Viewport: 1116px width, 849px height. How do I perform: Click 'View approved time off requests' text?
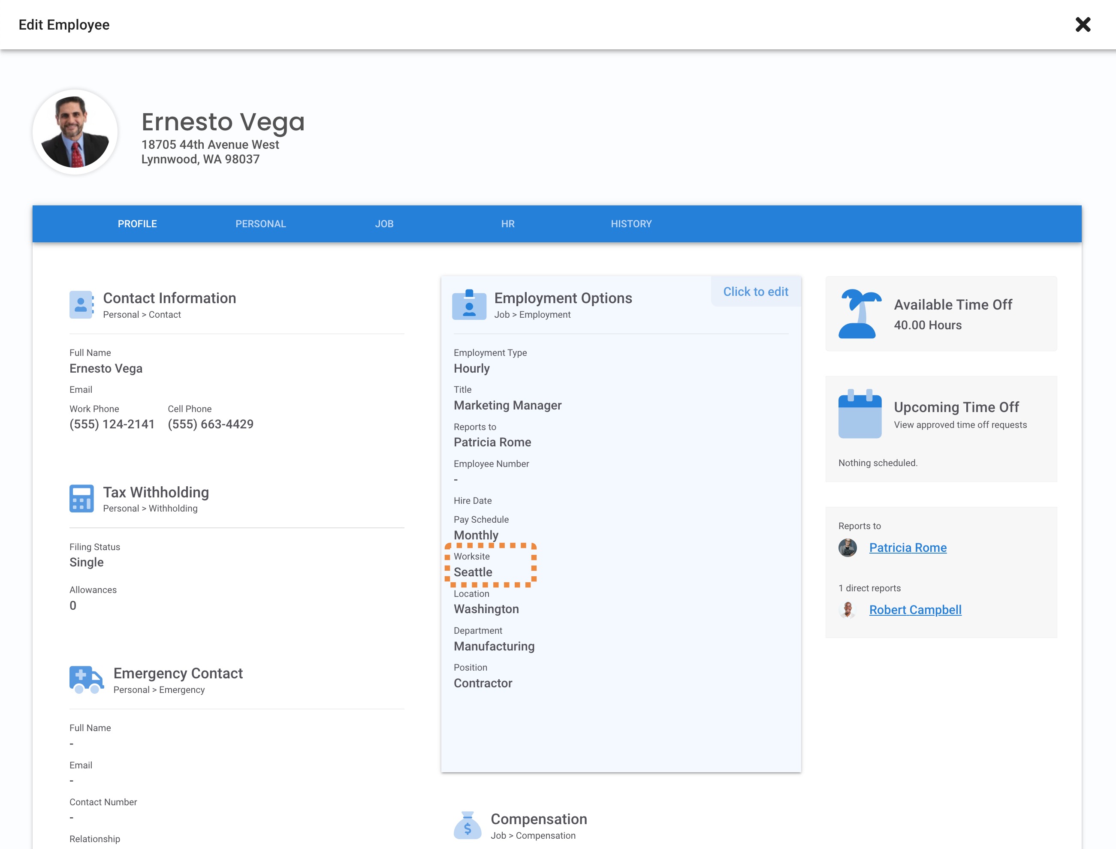tap(960, 425)
